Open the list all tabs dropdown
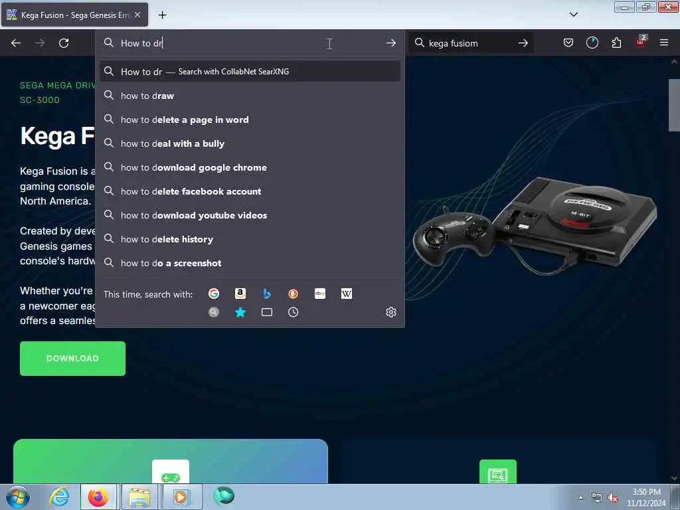This screenshot has height=510, width=680. pyautogui.click(x=573, y=15)
